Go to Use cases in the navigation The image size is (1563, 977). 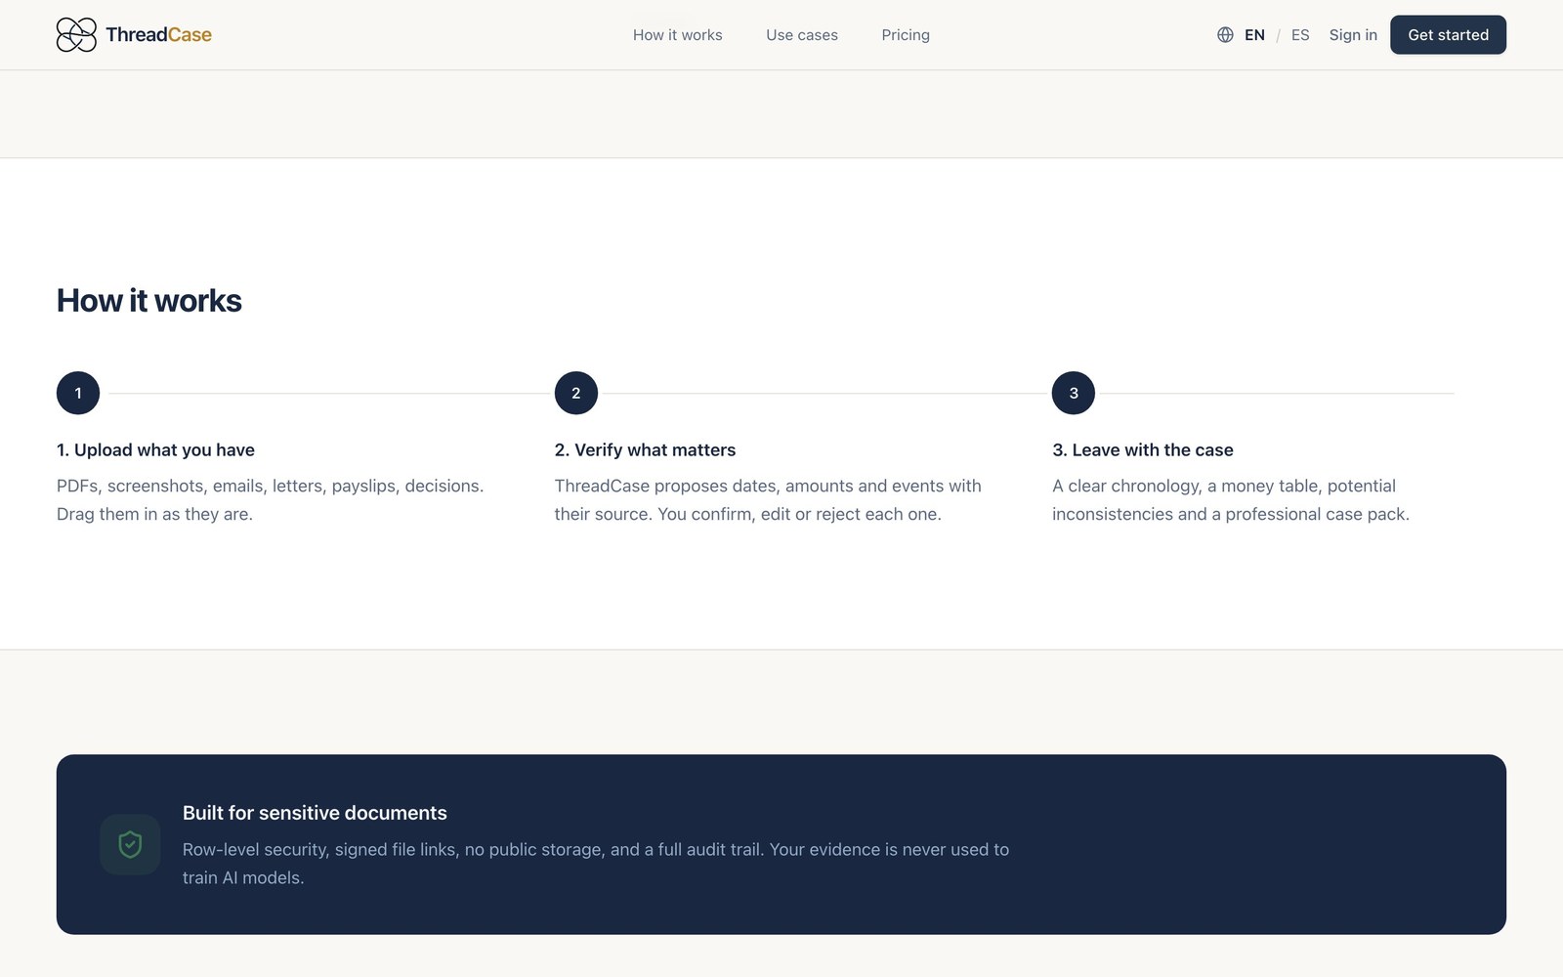802,35
